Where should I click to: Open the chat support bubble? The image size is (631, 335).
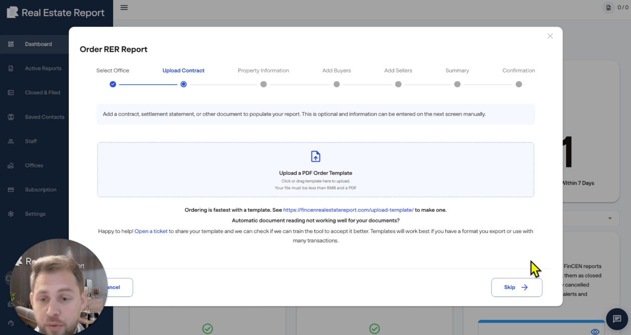click(x=616, y=319)
